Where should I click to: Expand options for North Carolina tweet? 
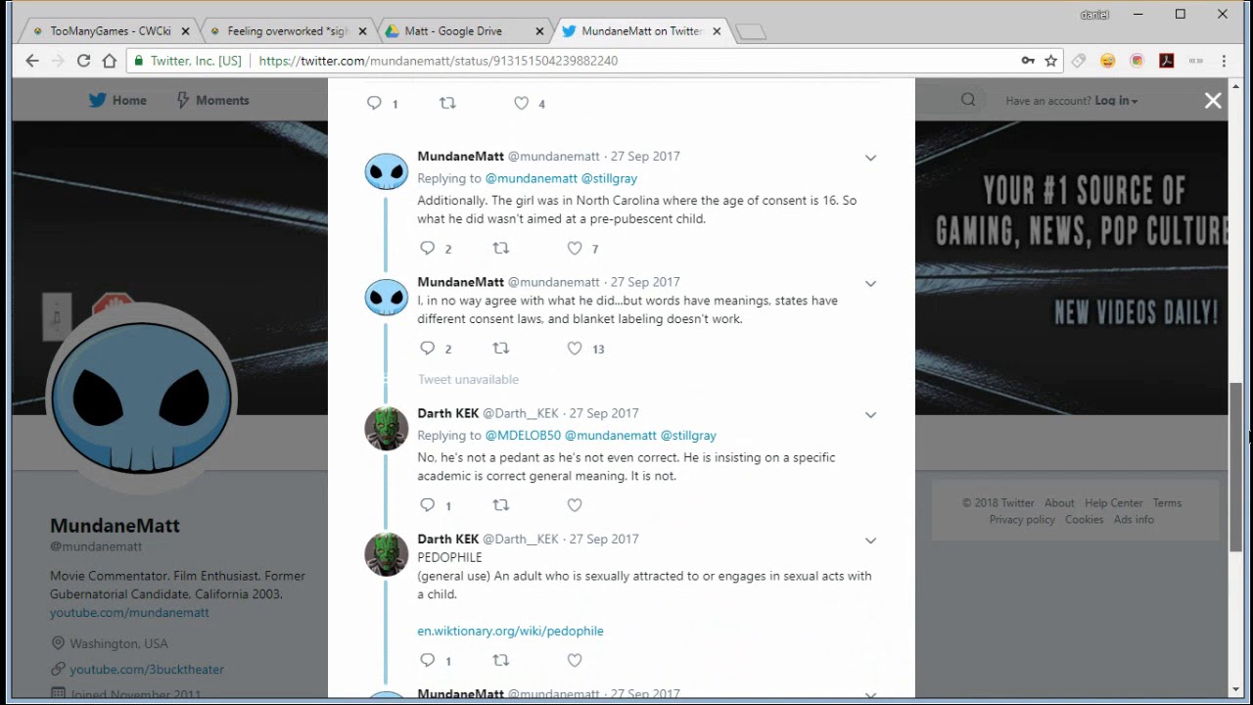(870, 158)
